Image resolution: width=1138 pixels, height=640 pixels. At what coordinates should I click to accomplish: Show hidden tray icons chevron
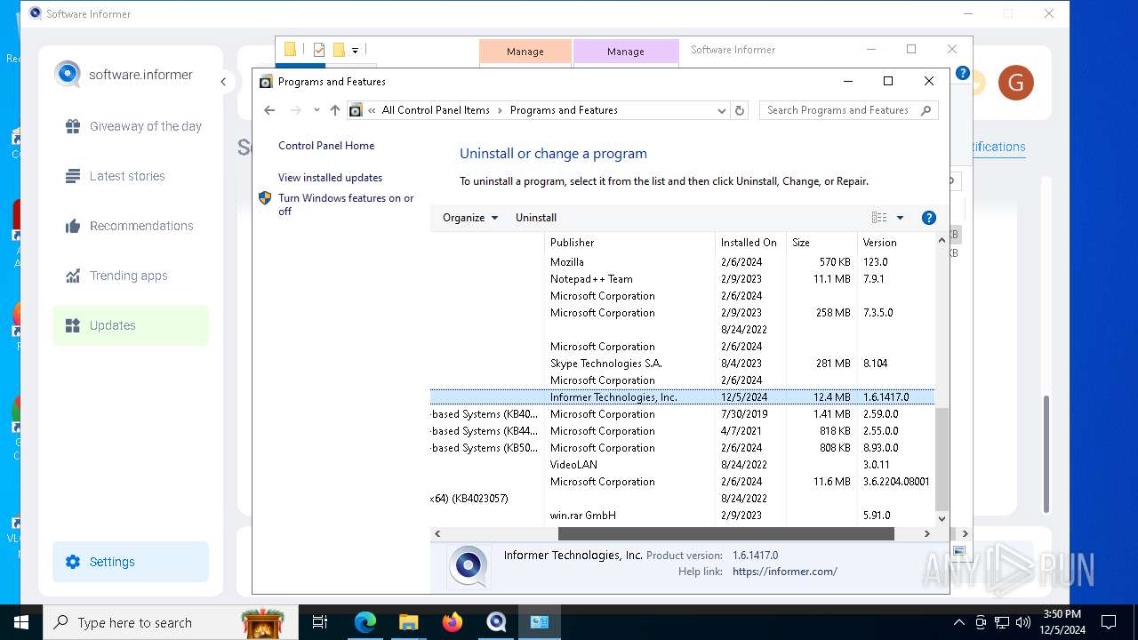(958, 622)
